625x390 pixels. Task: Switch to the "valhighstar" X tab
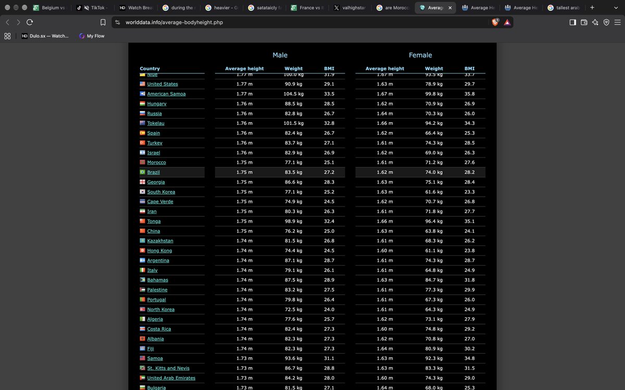(351, 8)
